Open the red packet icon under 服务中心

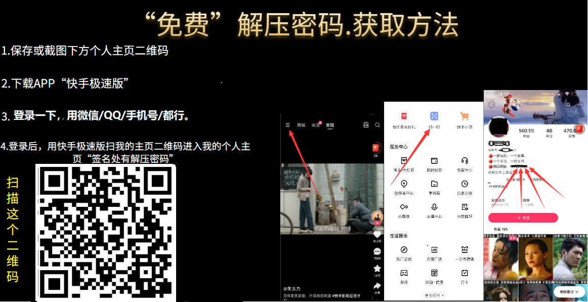[404, 161]
